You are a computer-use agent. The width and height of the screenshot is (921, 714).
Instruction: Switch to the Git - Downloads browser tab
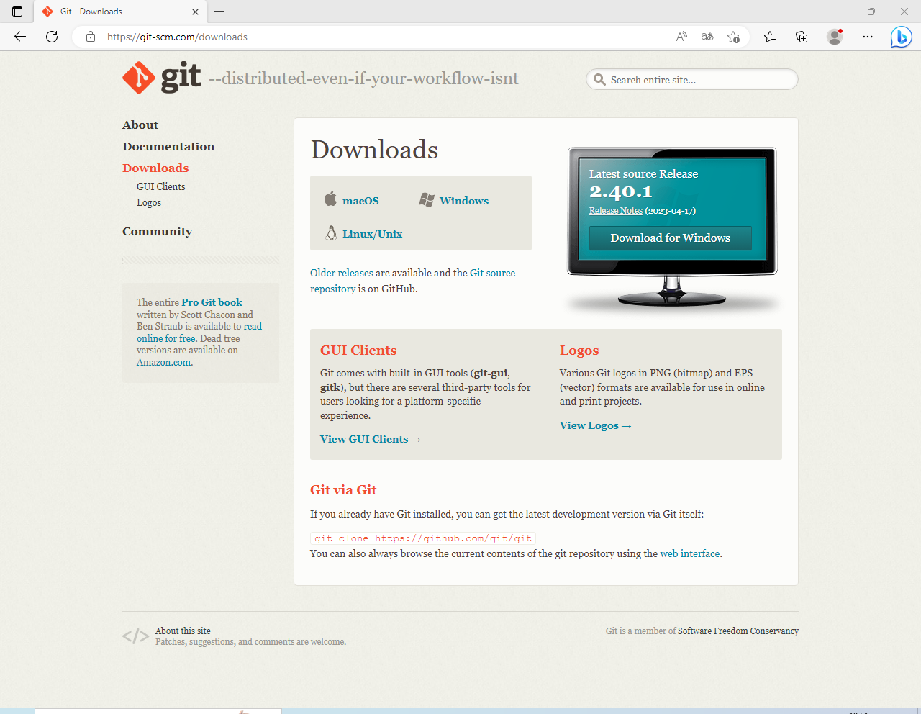click(x=115, y=12)
